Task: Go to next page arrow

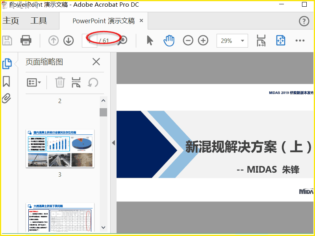Action: tap(69, 41)
